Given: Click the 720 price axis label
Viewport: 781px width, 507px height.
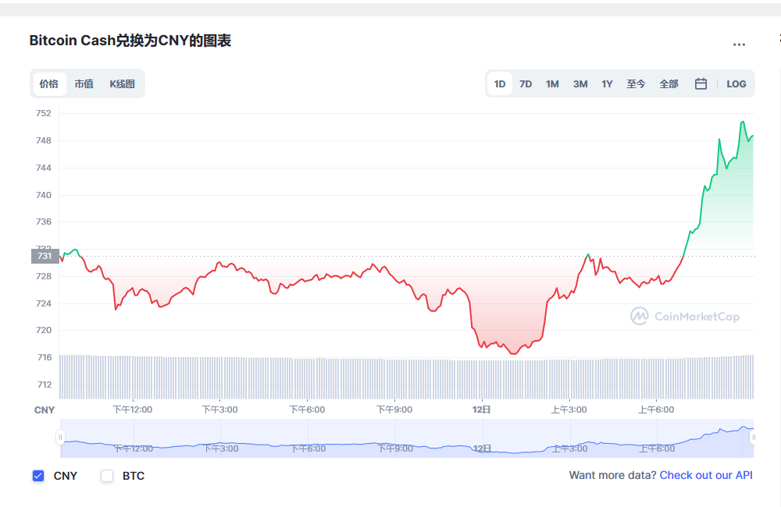Looking at the screenshot, I should (x=43, y=331).
